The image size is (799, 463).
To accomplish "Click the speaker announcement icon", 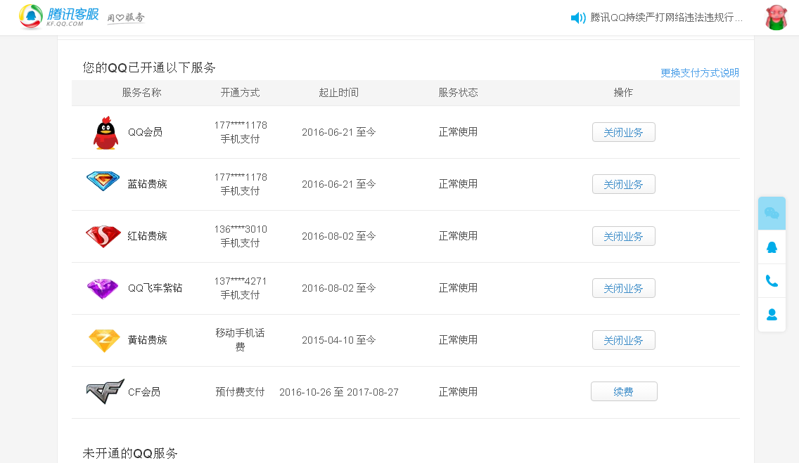I will click(578, 18).
